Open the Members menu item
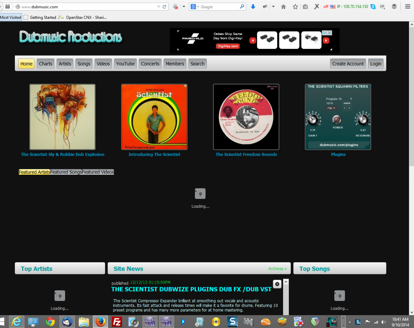 pos(175,64)
